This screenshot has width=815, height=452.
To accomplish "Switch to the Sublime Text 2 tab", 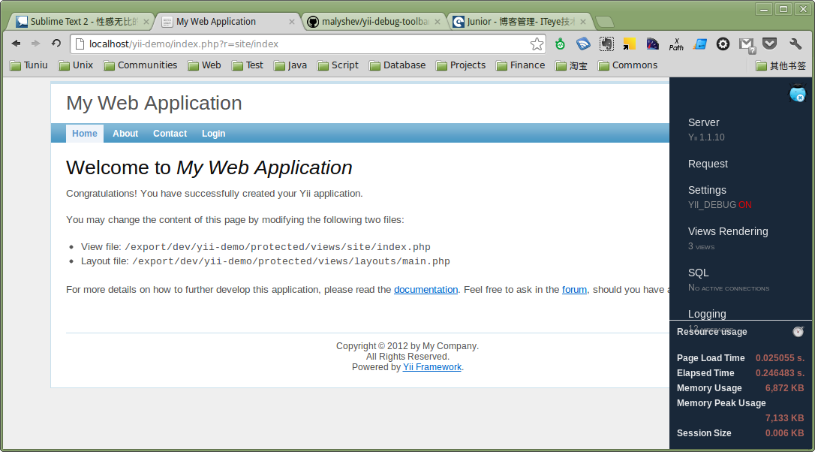I will [82, 21].
